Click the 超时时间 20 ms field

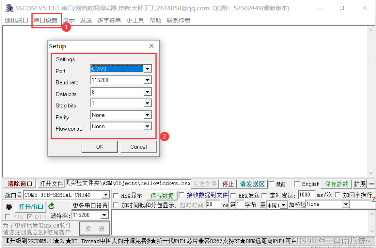pyautogui.click(x=213, y=204)
